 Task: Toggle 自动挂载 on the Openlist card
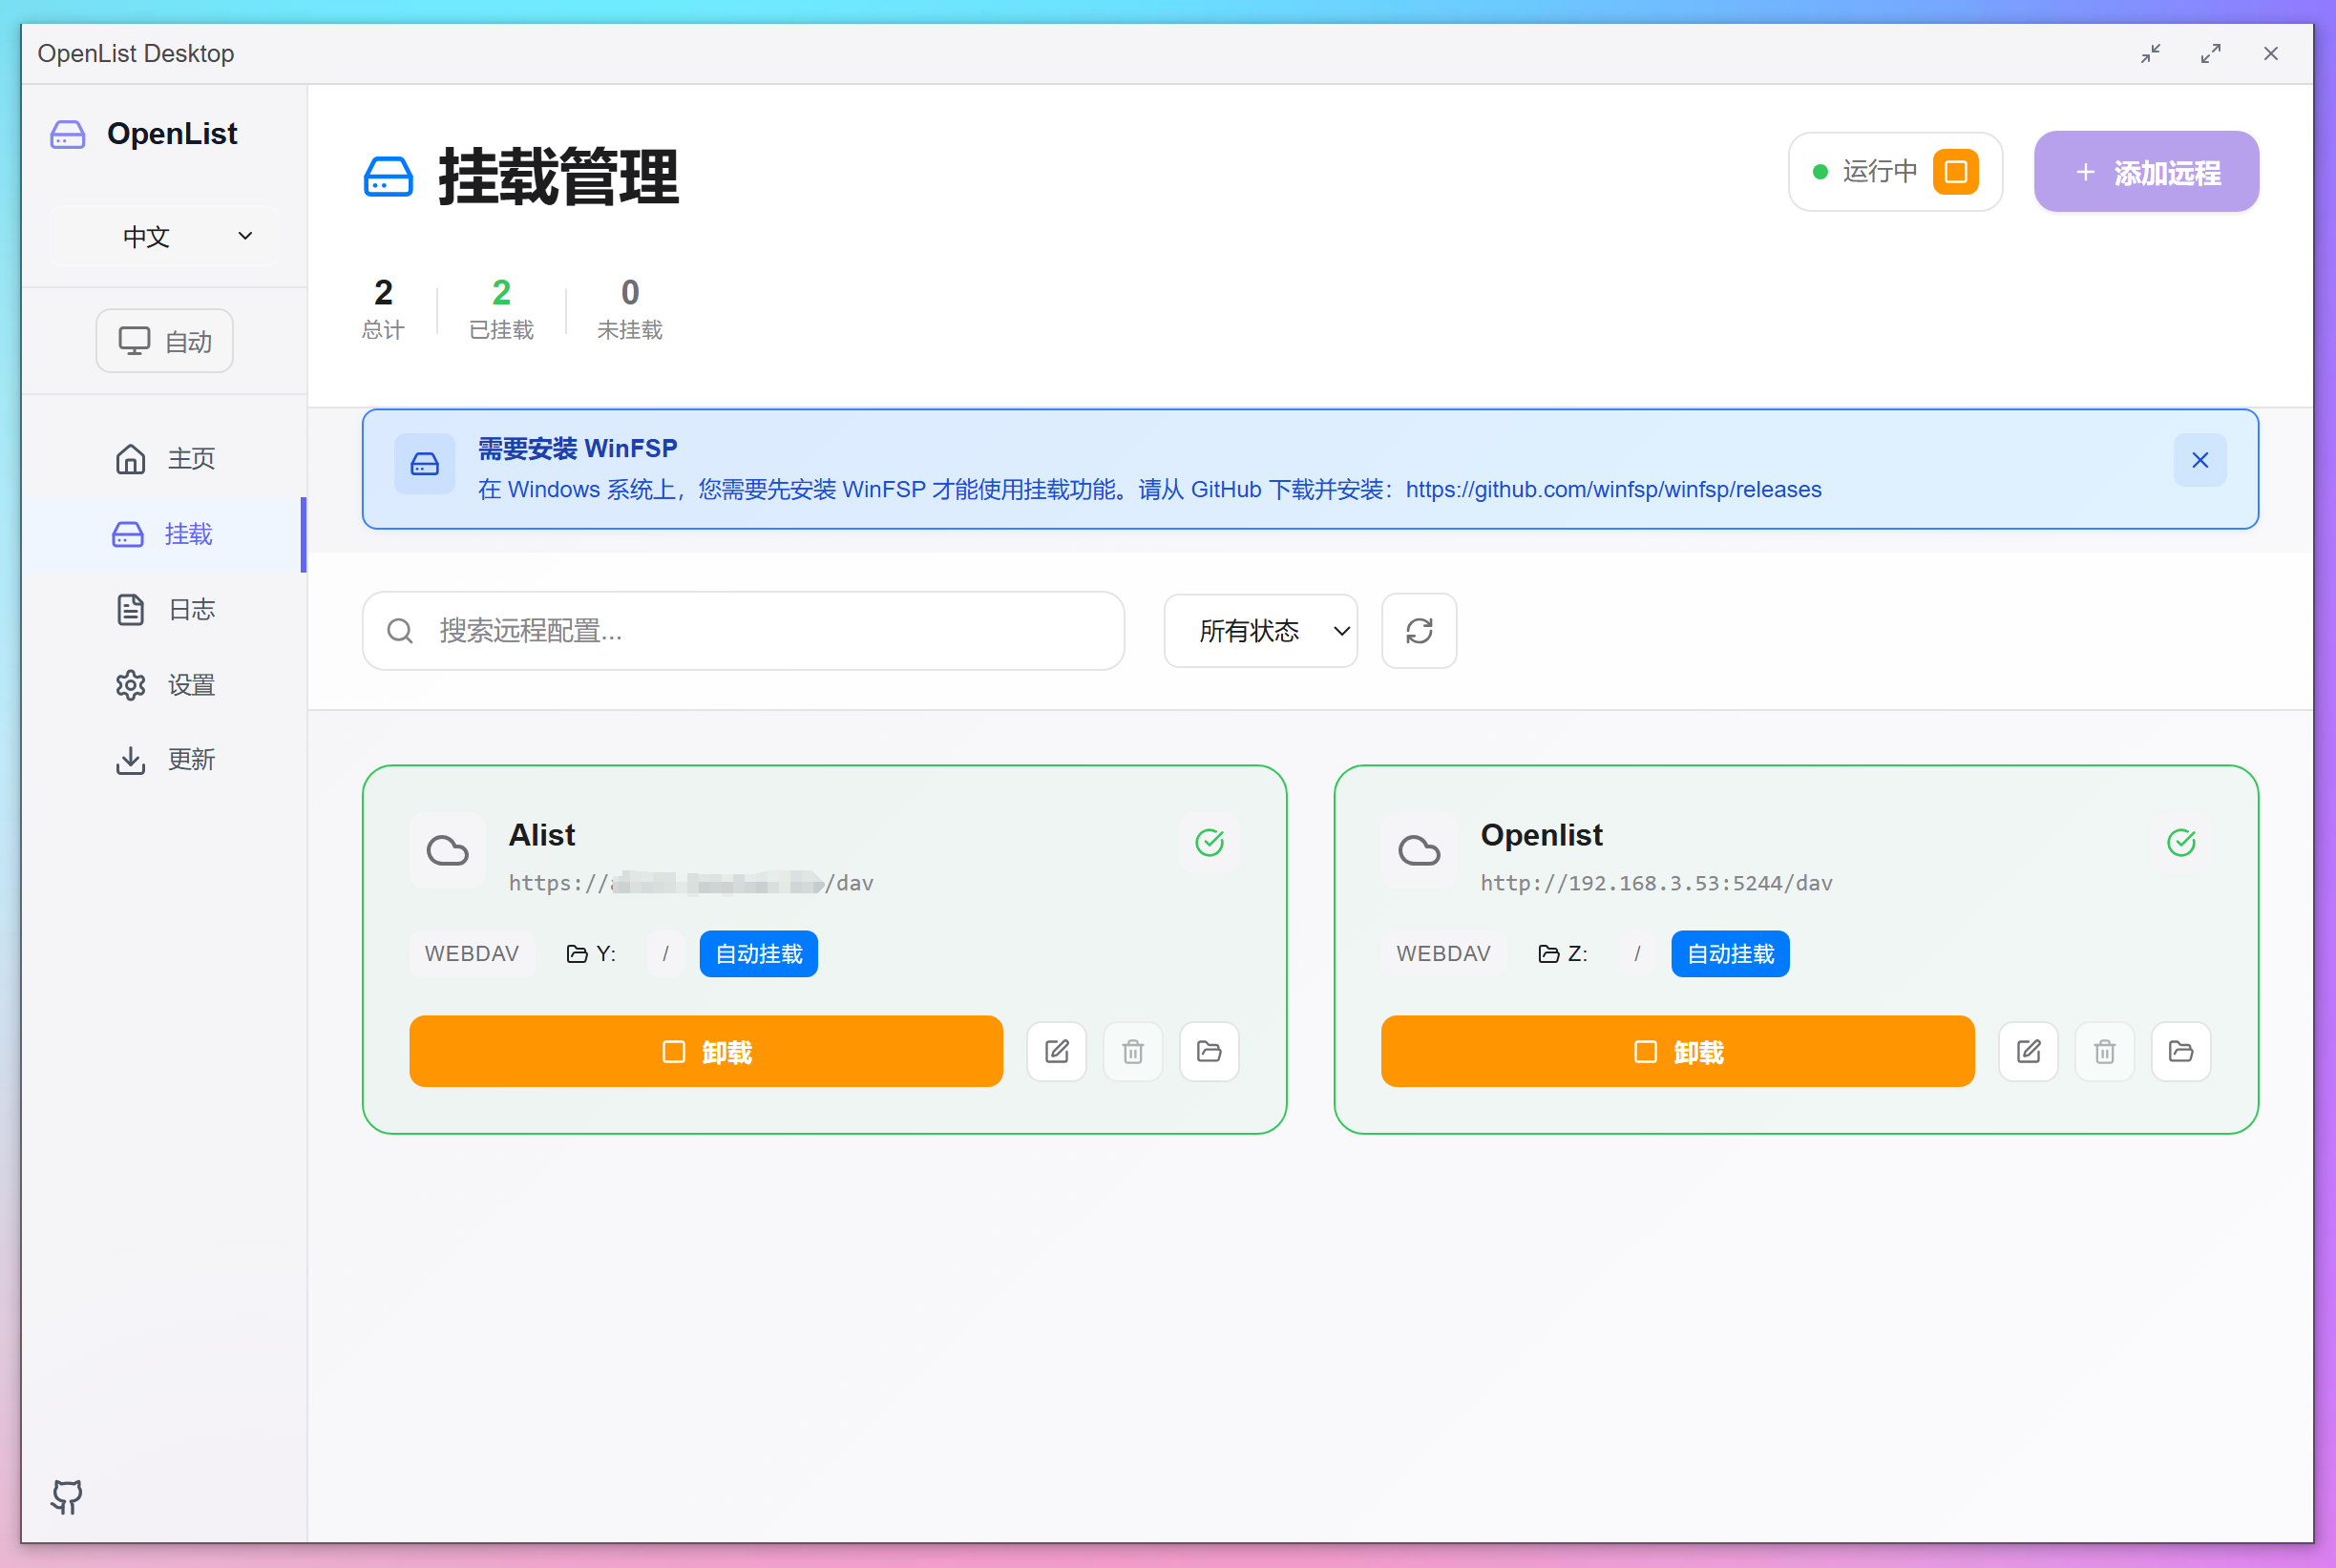coord(1729,953)
